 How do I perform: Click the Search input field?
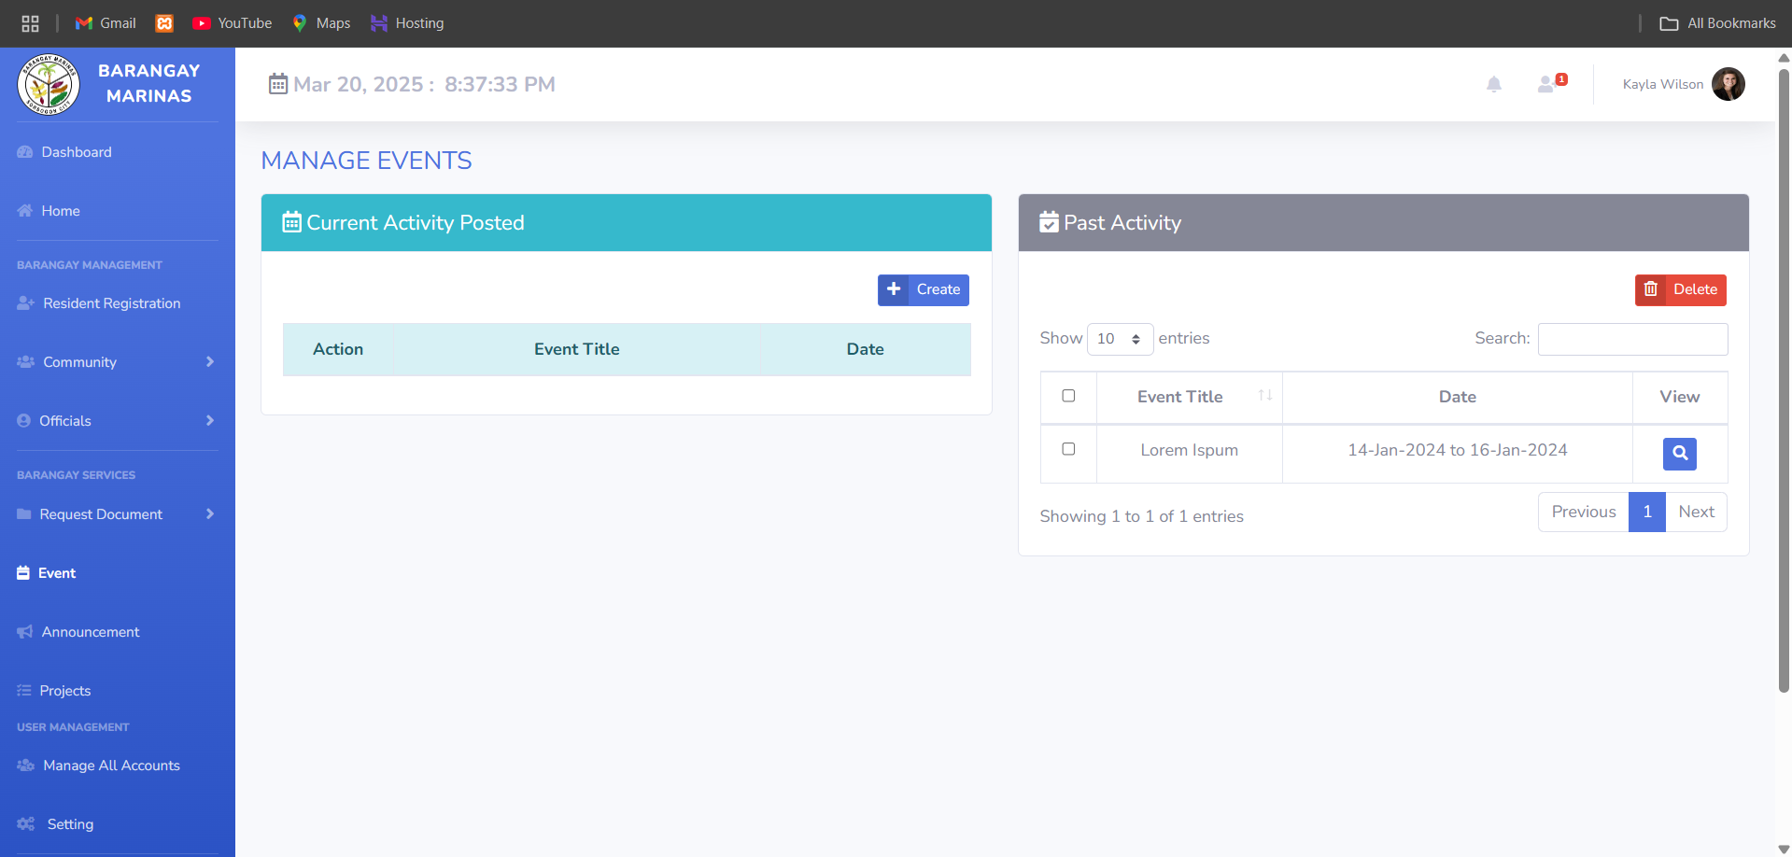(1631, 339)
